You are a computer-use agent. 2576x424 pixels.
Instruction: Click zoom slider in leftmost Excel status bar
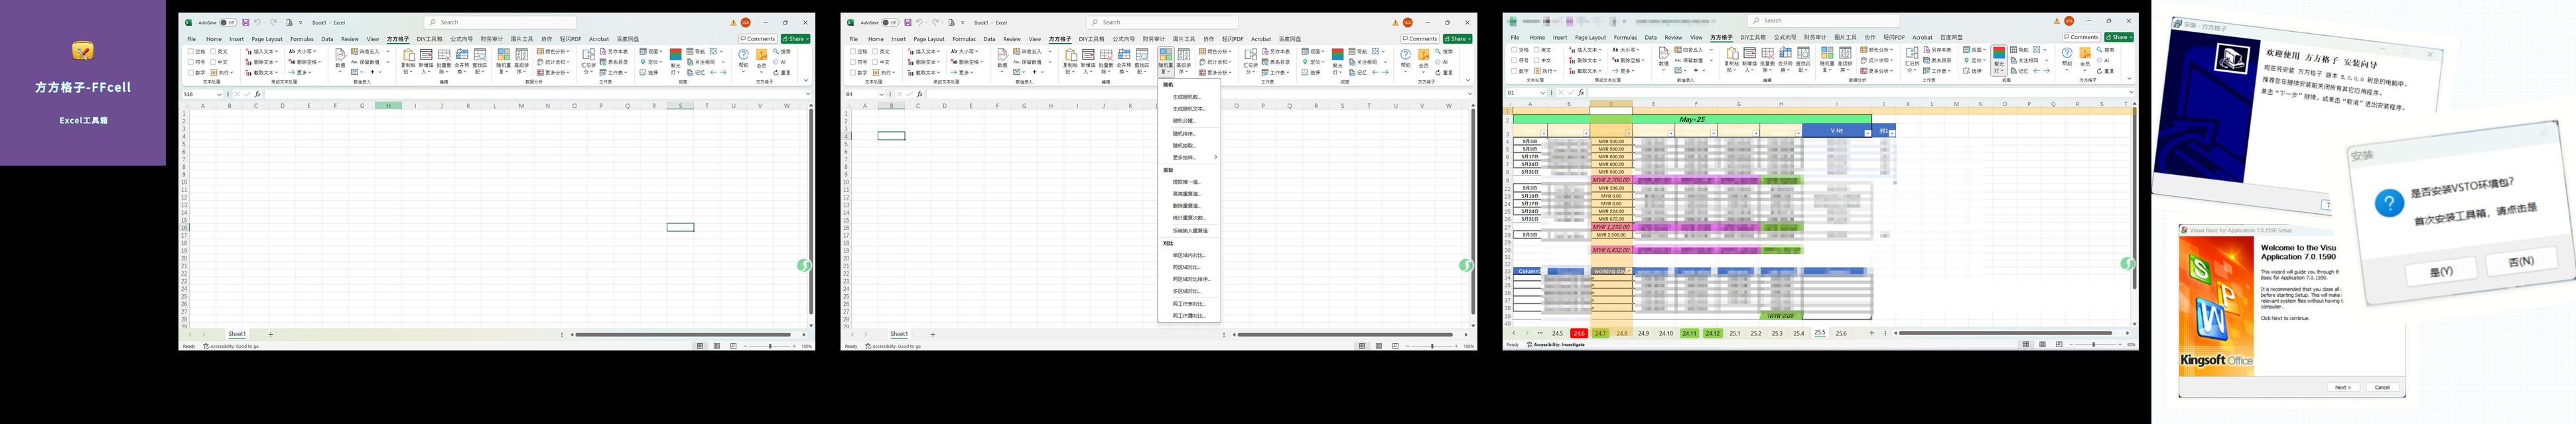[770, 346]
